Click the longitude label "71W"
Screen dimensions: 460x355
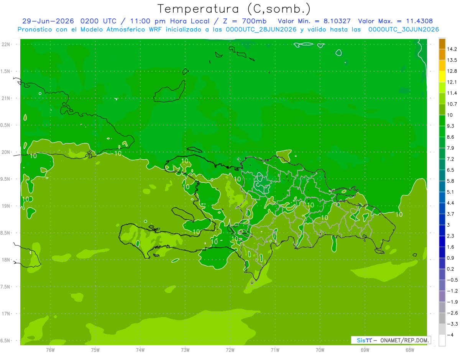(x=275, y=350)
